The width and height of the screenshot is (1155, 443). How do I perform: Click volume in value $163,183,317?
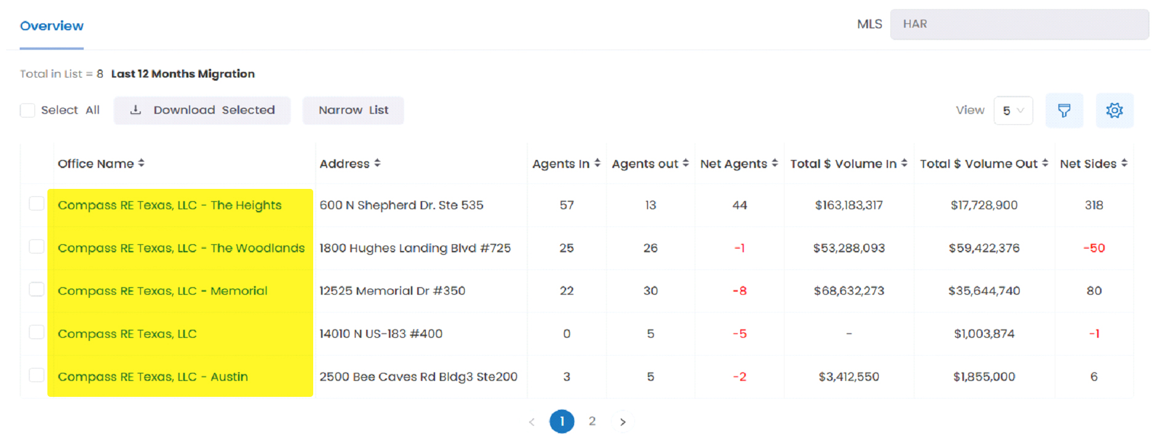click(x=849, y=205)
